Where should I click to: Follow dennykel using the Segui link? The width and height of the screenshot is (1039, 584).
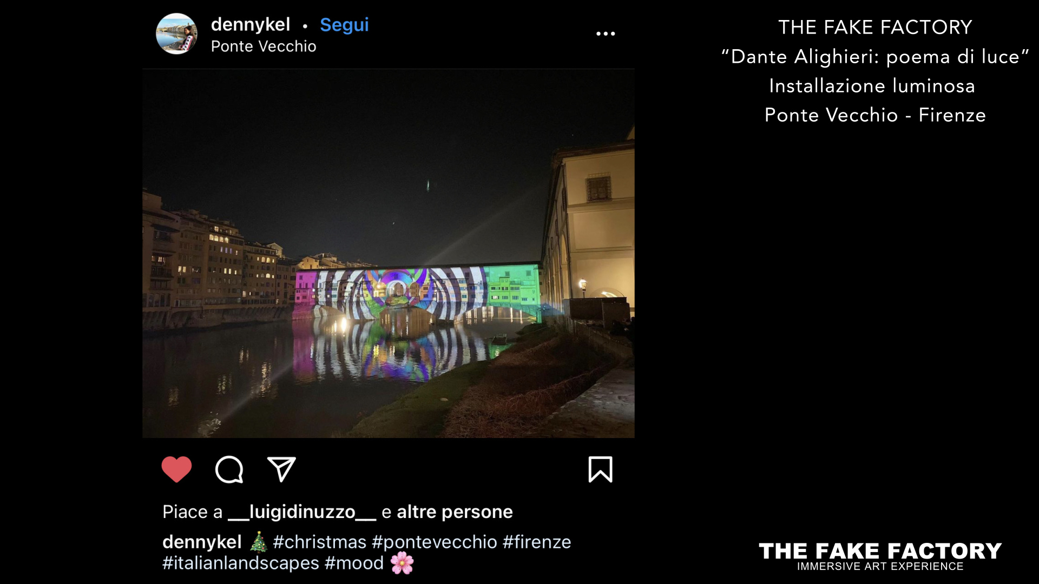[344, 25]
